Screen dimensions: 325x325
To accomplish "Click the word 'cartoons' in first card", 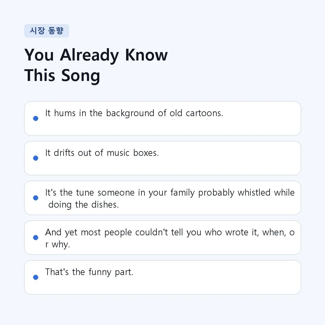I will [x=204, y=113].
